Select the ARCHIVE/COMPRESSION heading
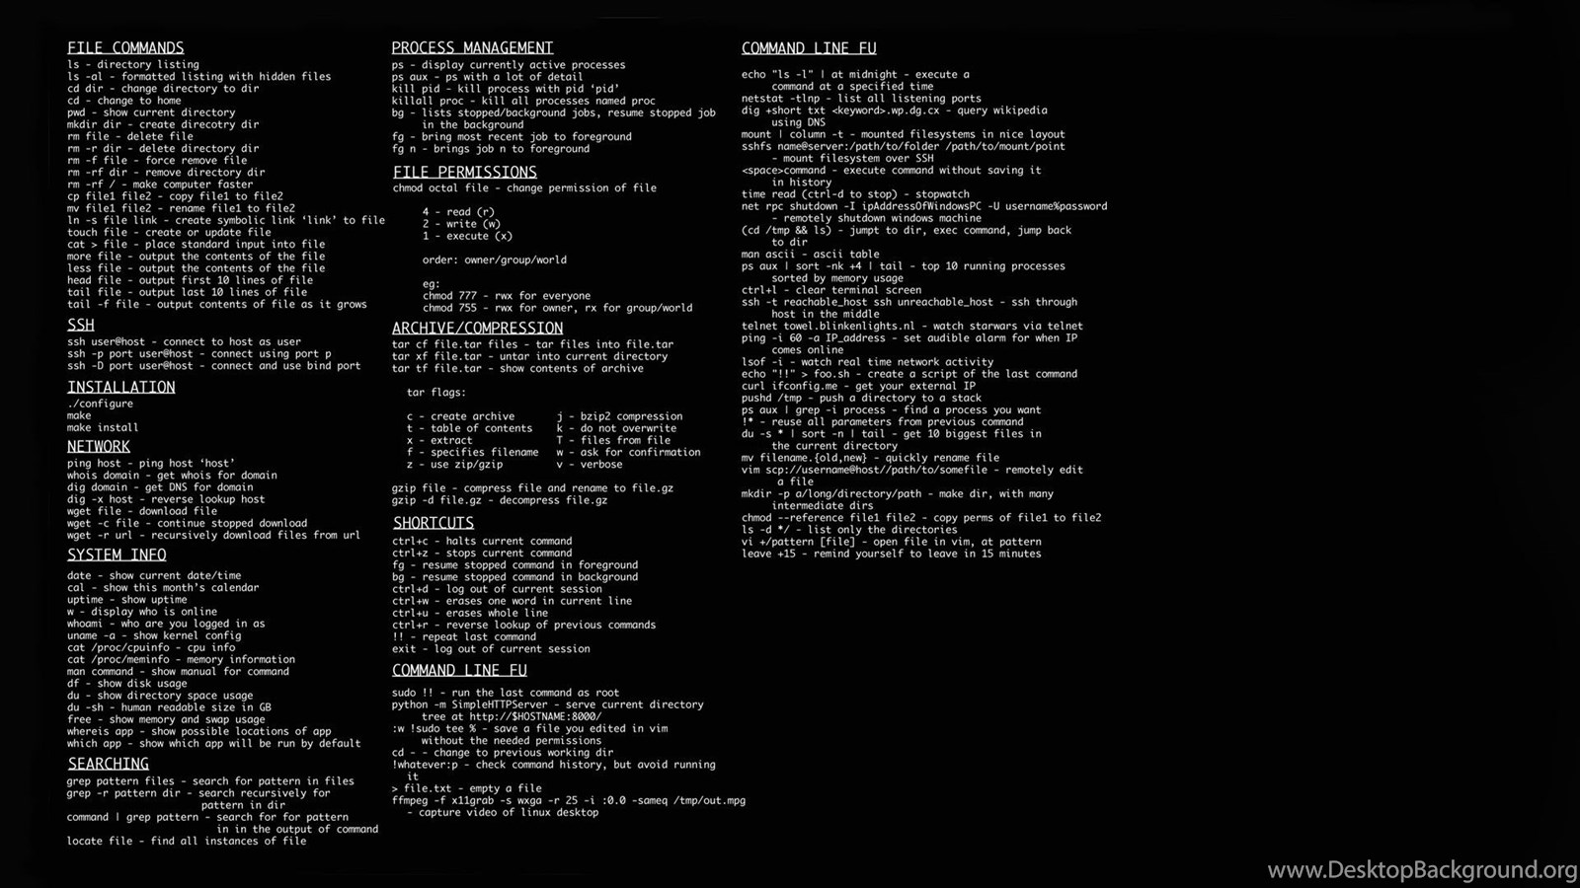 [x=477, y=328]
